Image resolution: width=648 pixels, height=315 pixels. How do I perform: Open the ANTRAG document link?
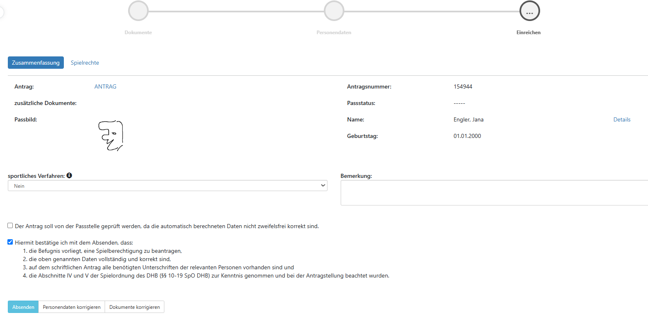(105, 86)
